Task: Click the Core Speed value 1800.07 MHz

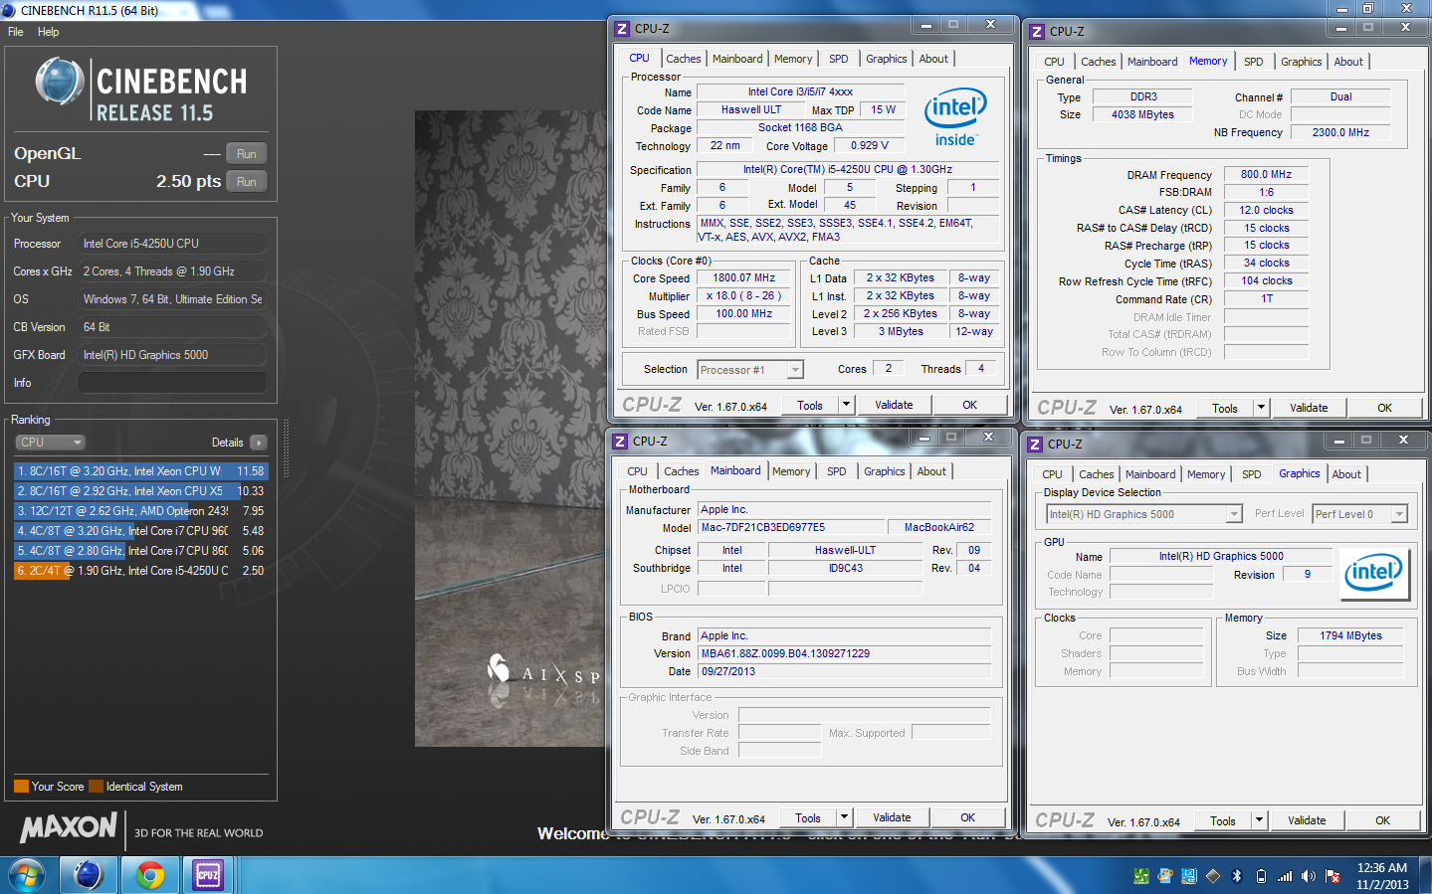Action: point(744,278)
